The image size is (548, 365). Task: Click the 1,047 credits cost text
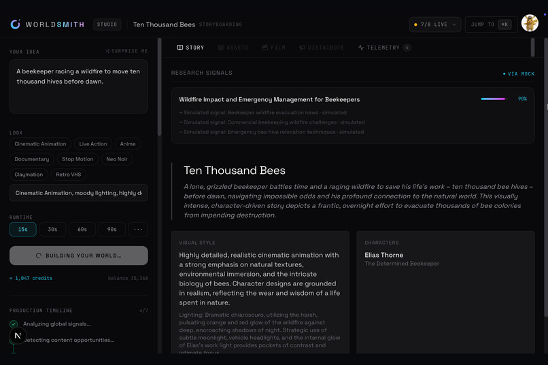pyautogui.click(x=31, y=279)
